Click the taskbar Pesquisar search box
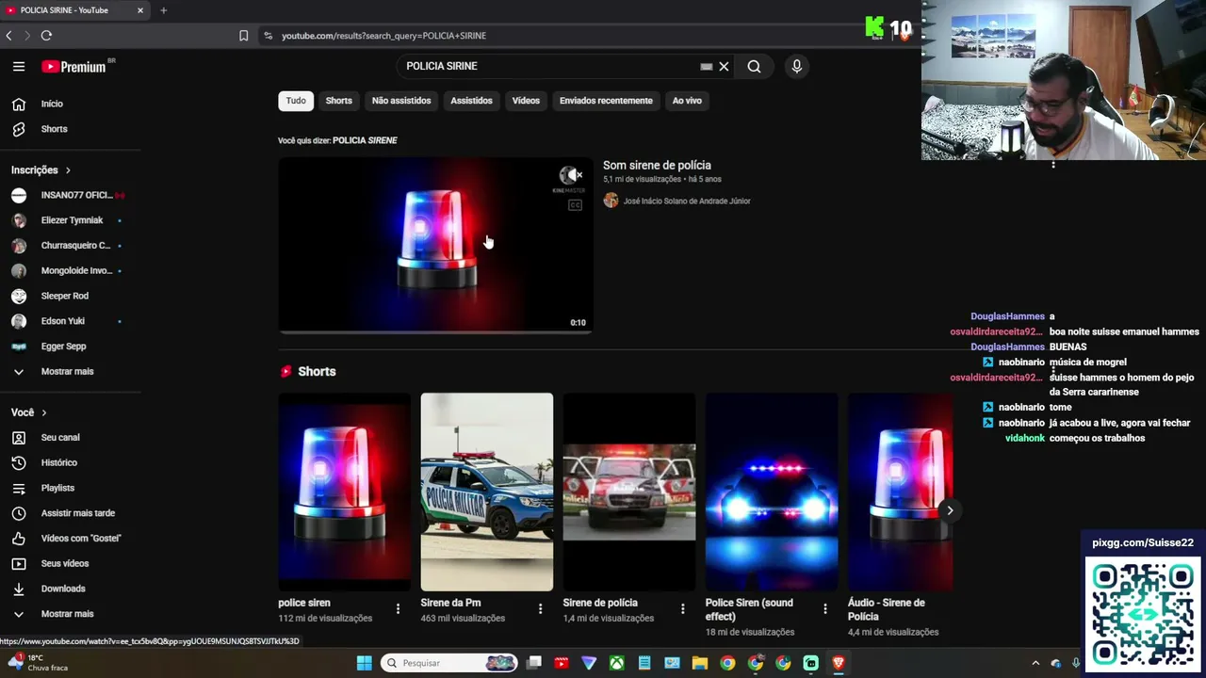This screenshot has height=678, width=1206. (449, 663)
